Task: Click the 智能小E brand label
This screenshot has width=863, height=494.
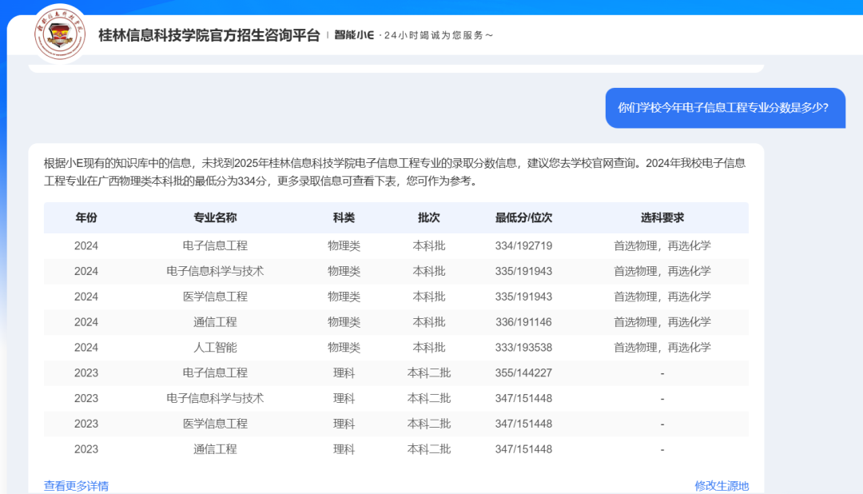Action: coord(354,35)
